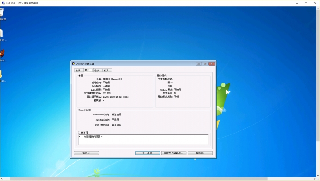Click the AGP texture acceleration status '無法使用'

[116, 125]
